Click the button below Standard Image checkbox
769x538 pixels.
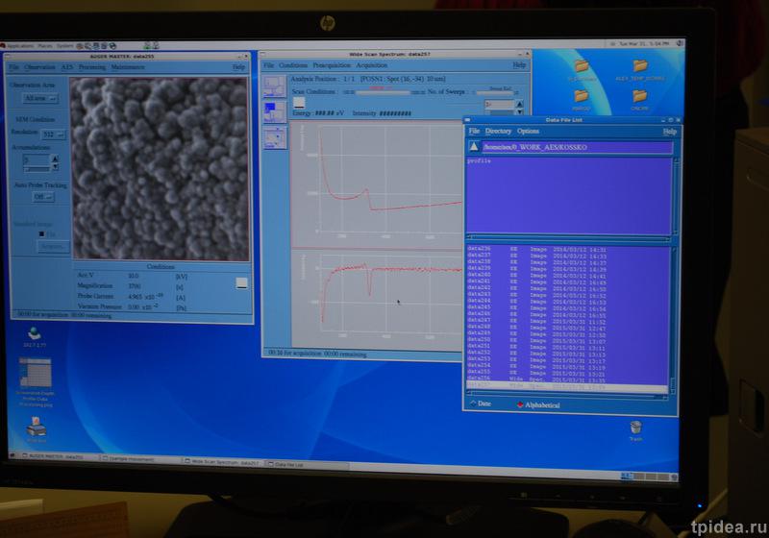pos(54,247)
